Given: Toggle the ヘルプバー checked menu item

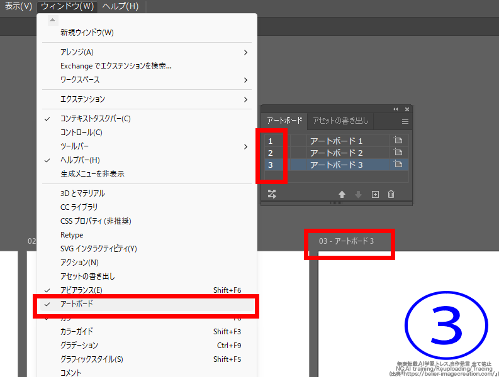Looking at the screenshot, I should pos(80,160).
